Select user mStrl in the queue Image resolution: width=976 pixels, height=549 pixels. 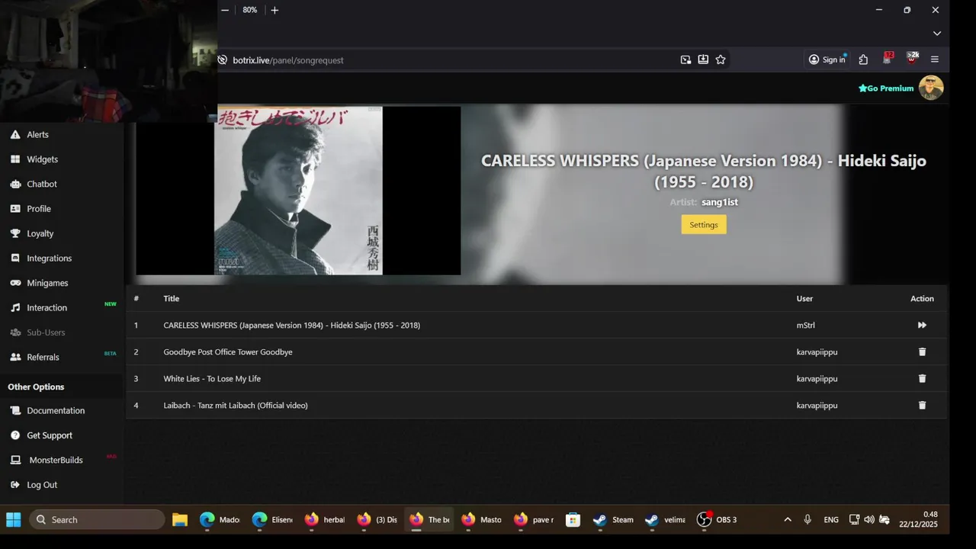806,325
